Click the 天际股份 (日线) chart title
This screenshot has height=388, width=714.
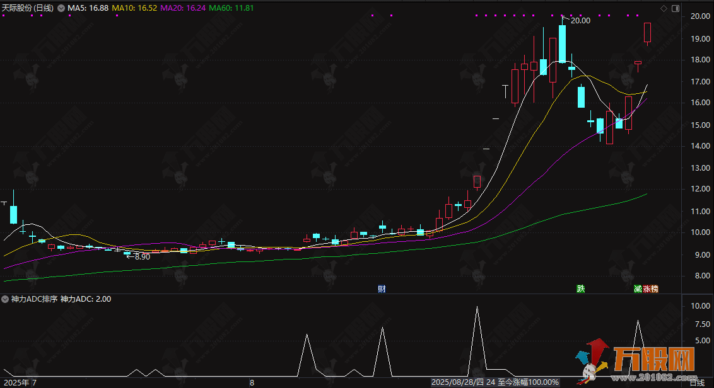(x=28, y=8)
